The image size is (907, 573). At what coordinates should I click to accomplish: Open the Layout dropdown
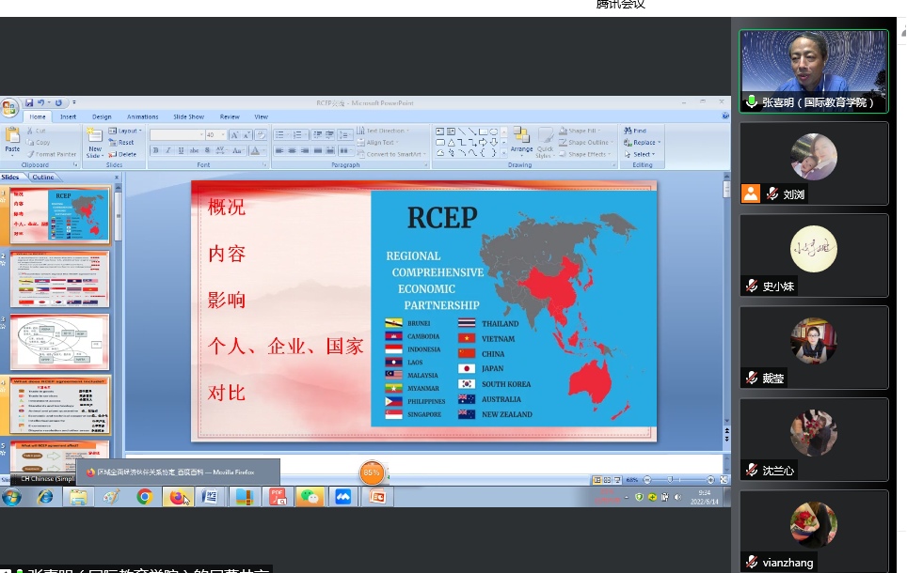pos(125,132)
